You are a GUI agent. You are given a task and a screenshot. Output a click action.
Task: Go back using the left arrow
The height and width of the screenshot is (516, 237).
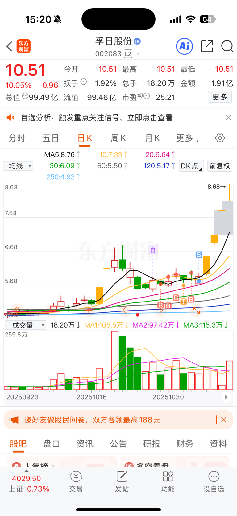[x=9, y=46]
